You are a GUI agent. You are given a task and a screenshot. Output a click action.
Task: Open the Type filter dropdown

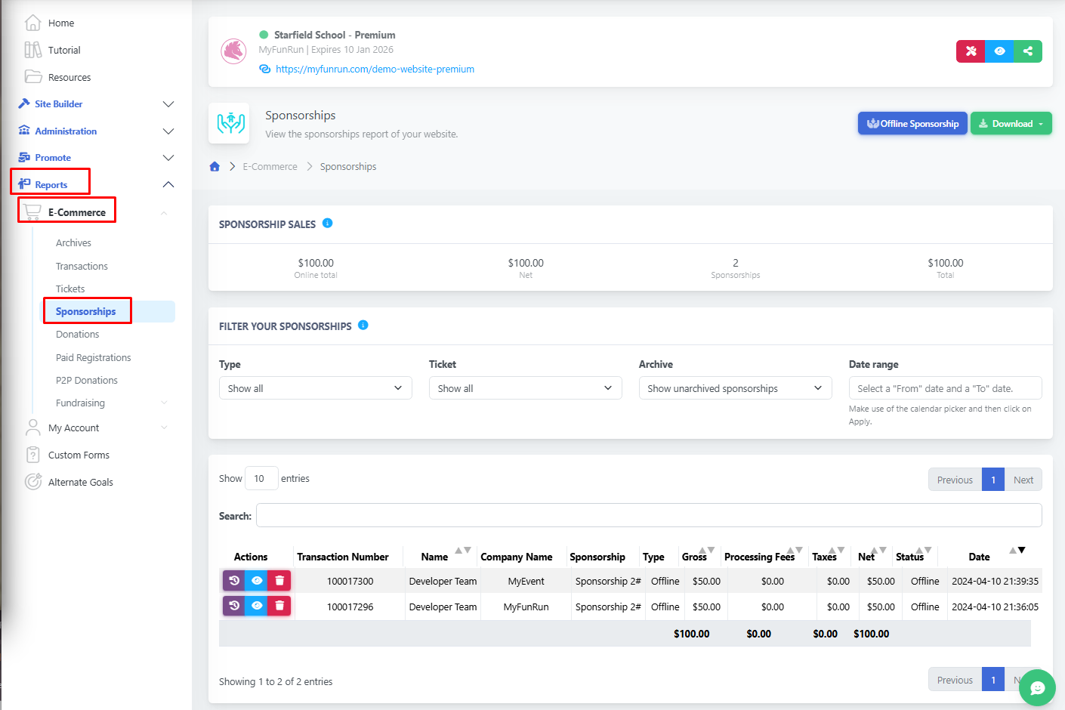tap(315, 388)
